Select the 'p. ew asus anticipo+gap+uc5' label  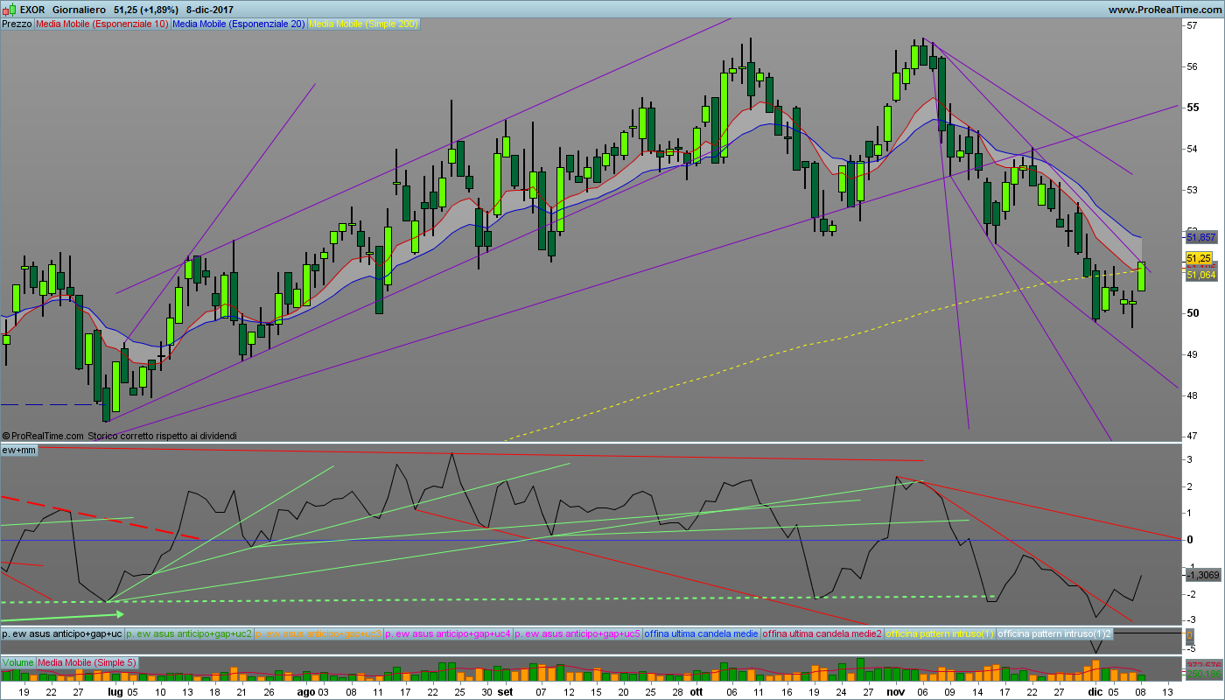(577, 633)
